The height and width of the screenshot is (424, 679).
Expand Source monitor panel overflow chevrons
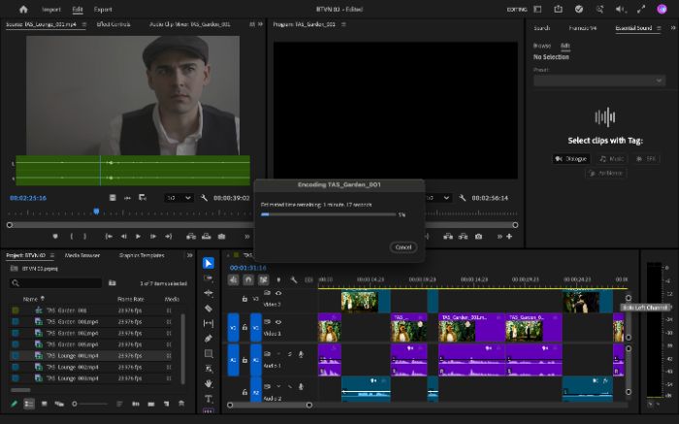pyautogui.click(x=260, y=24)
